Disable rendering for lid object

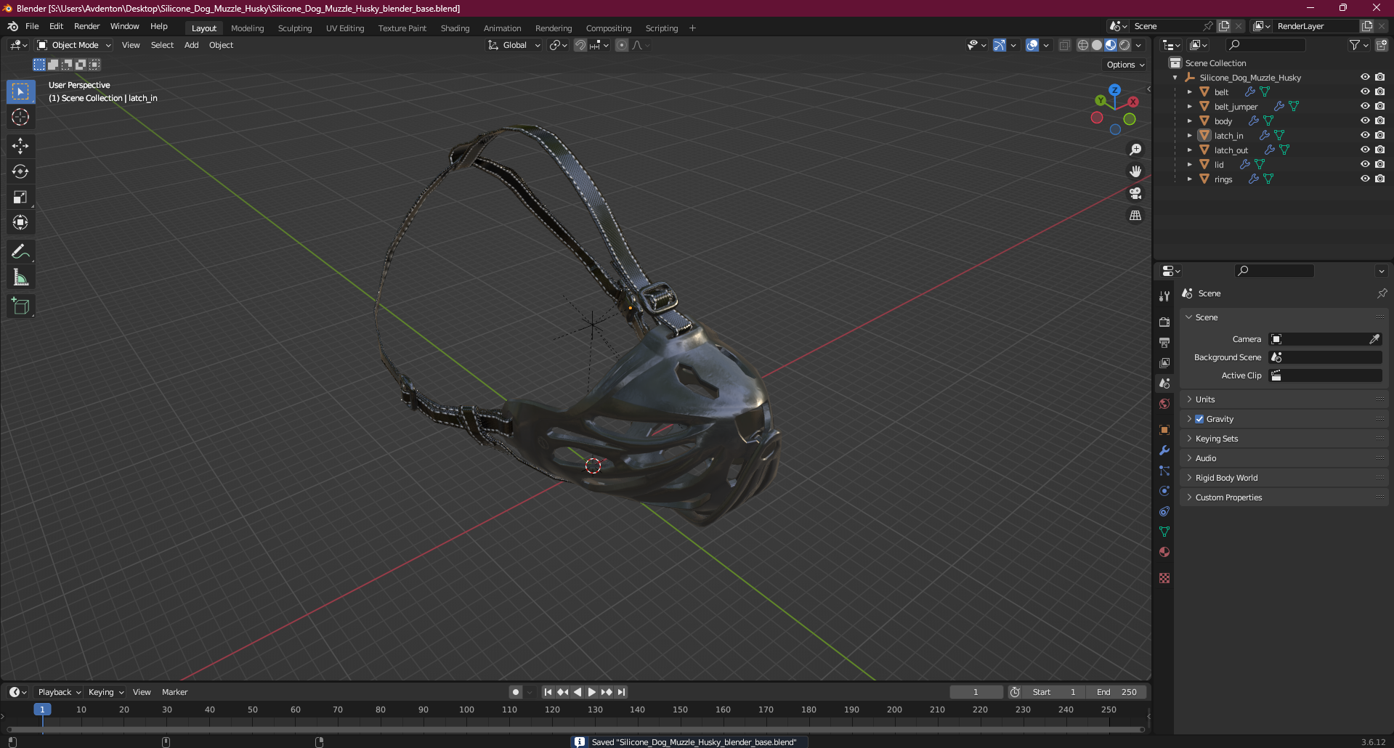coord(1379,164)
